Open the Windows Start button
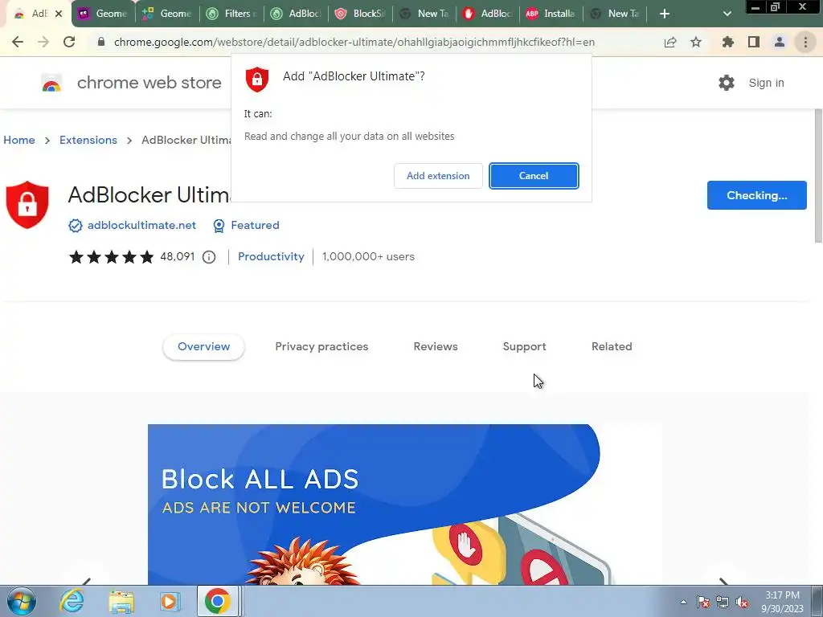 tap(22, 601)
